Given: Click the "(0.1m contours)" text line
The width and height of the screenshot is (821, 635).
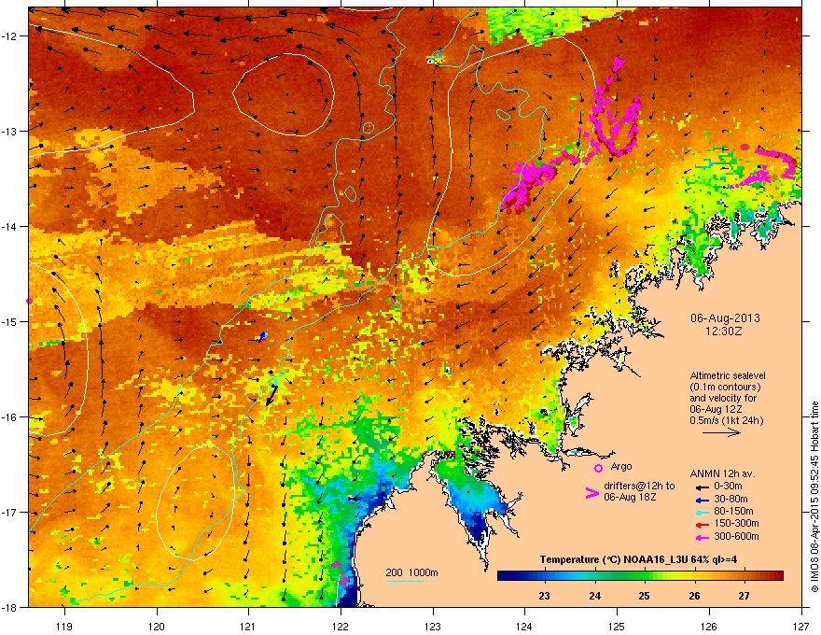Looking at the screenshot, I should tap(725, 388).
